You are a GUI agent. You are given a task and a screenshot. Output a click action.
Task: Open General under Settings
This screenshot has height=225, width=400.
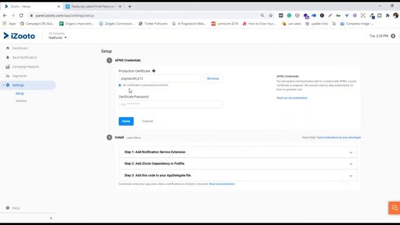tap(21, 101)
